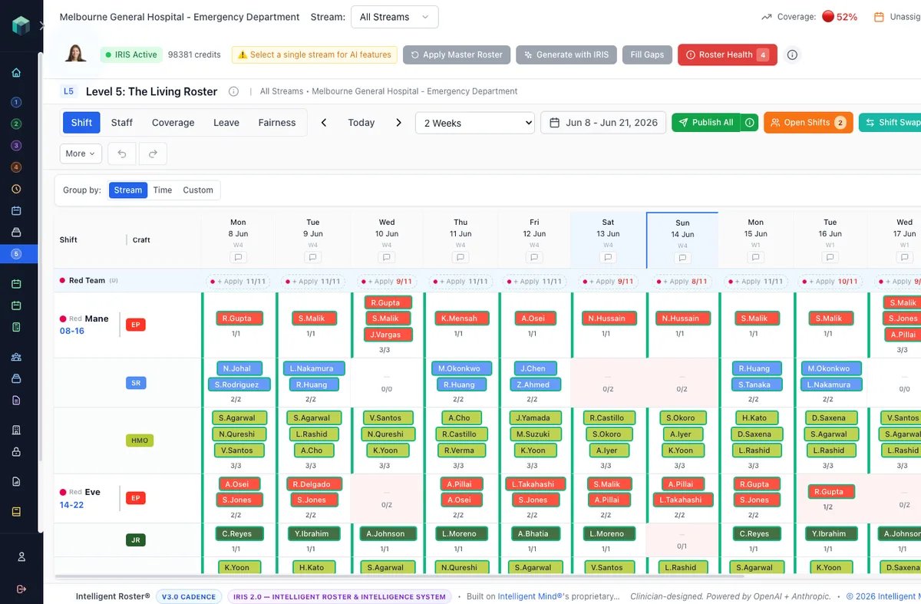Click the app cube logo
This screenshot has width=921, height=604.
(21, 25)
